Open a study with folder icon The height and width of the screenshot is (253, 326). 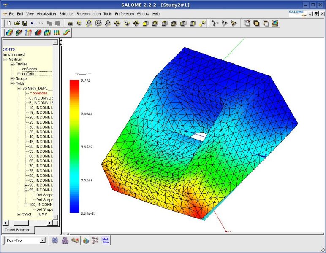[17, 23]
